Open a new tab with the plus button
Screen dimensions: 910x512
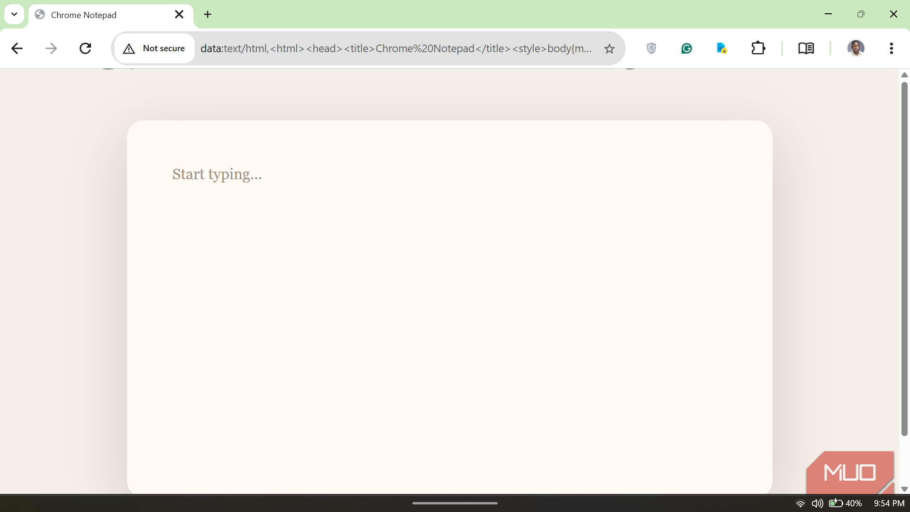208,15
